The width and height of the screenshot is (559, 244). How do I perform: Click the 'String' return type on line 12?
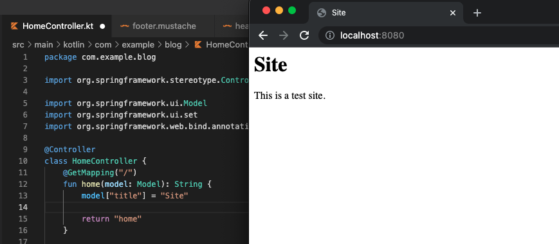click(188, 184)
